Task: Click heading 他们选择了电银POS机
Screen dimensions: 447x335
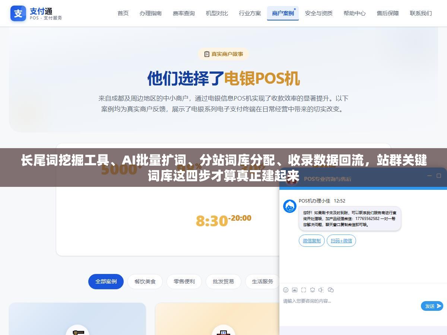Action: click(223, 79)
